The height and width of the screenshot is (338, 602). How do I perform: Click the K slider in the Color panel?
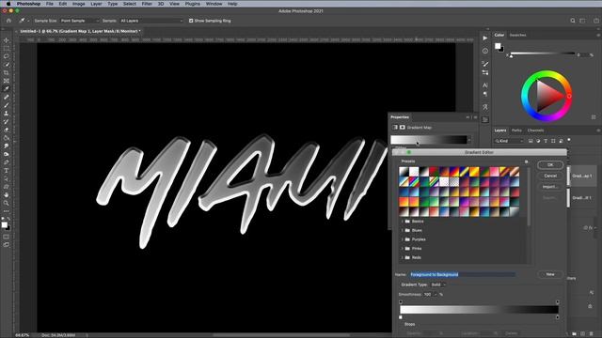543,54
